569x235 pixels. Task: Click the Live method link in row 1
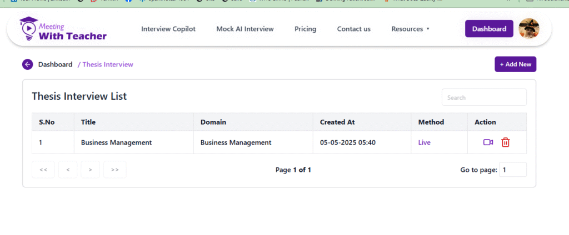pos(424,142)
